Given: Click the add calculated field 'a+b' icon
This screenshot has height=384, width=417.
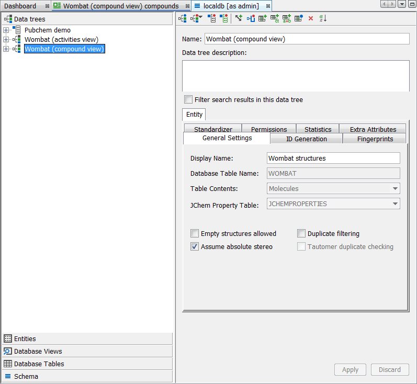Looking at the screenshot, I should (287, 18).
